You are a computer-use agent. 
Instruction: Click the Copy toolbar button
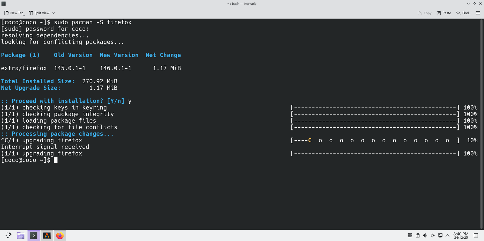[x=424, y=13]
